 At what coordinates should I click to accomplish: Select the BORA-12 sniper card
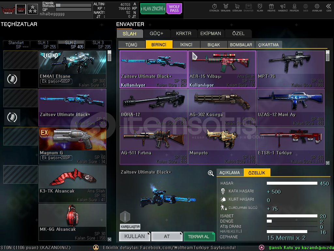(x=154, y=108)
